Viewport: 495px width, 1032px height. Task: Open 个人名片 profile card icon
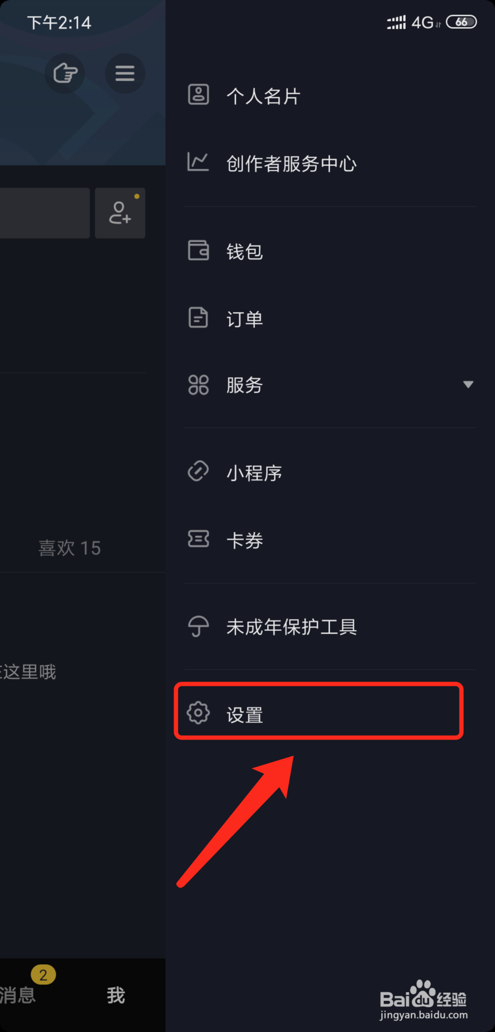click(198, 94)
